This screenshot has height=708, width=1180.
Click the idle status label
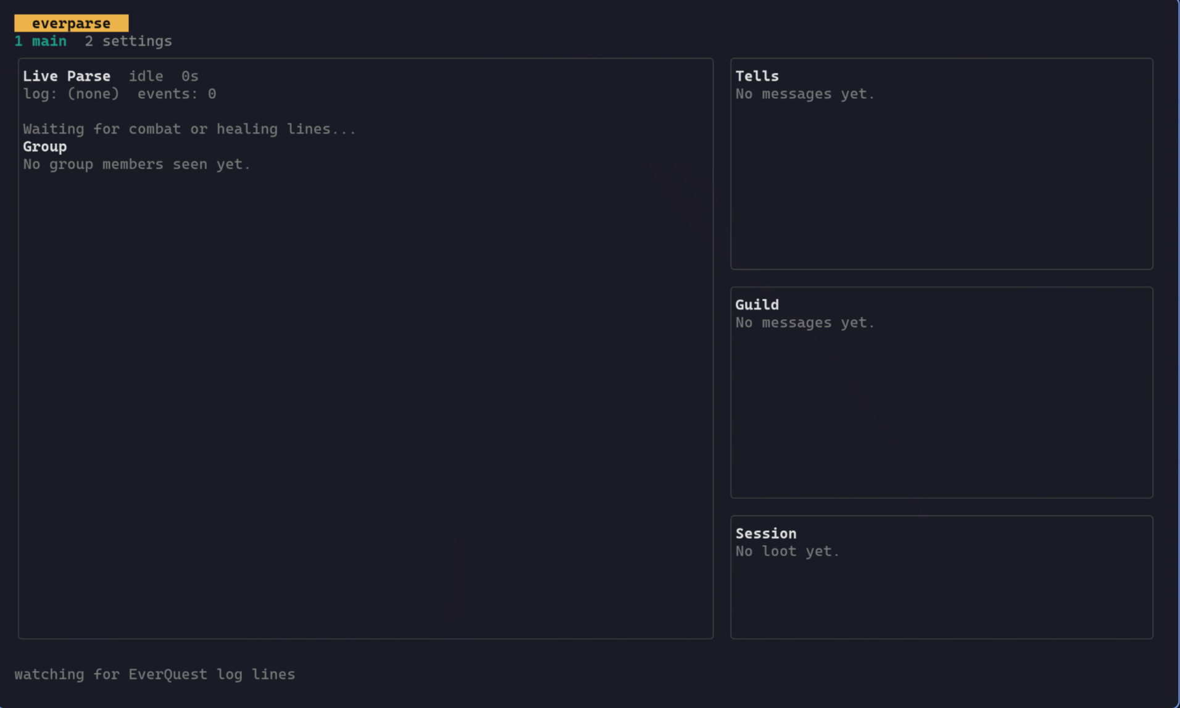[x=146, y=76]
